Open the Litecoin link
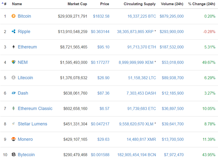This screenshot has width=218, height=161. pyautogui.click(x=25, y=78)
